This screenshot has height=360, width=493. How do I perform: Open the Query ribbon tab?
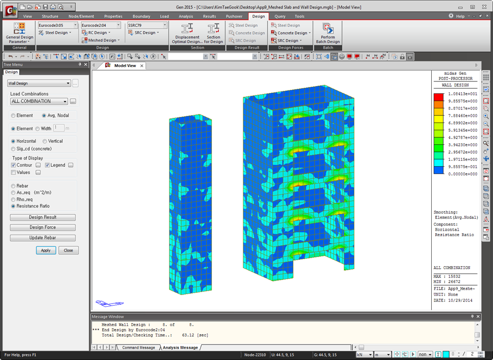click(280, 16)
